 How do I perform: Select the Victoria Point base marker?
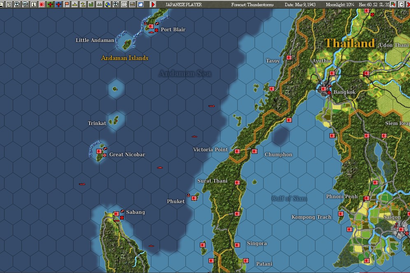tap(237, 151)
